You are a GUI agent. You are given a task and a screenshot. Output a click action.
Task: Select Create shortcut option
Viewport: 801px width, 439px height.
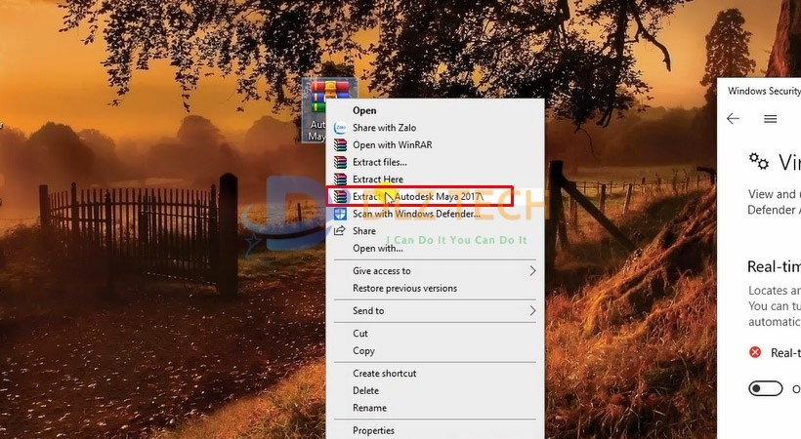(x=384, y=374)
